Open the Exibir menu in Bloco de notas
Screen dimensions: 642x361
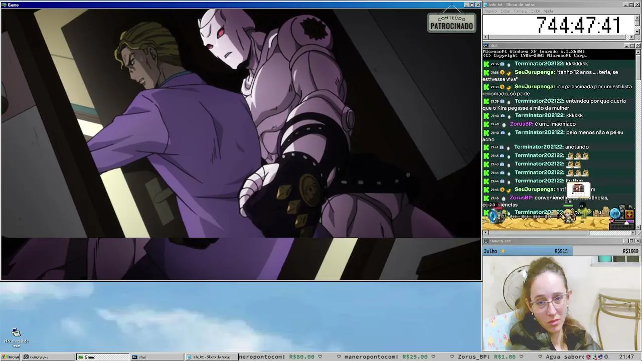535,11
